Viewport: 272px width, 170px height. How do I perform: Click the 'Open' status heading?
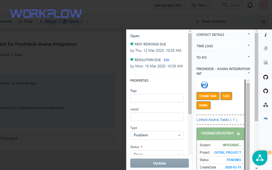coord(135,36)
